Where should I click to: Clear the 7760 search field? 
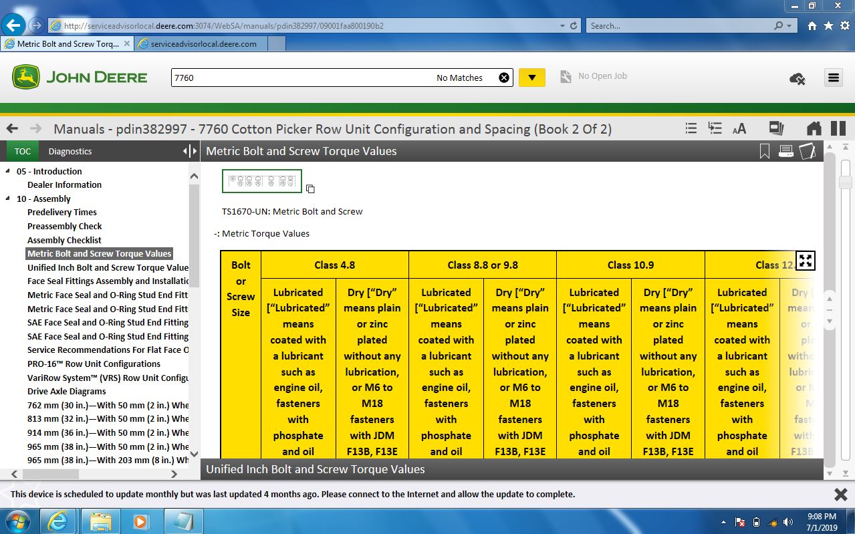point(504,78)
